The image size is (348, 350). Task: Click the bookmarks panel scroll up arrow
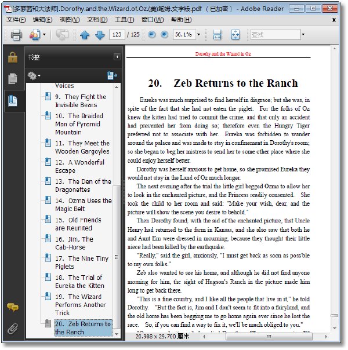click(117, 87)
